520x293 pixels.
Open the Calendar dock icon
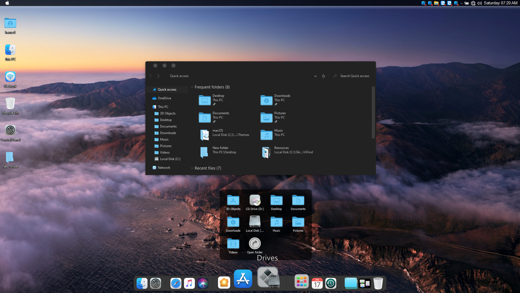(x=317, y=284)
